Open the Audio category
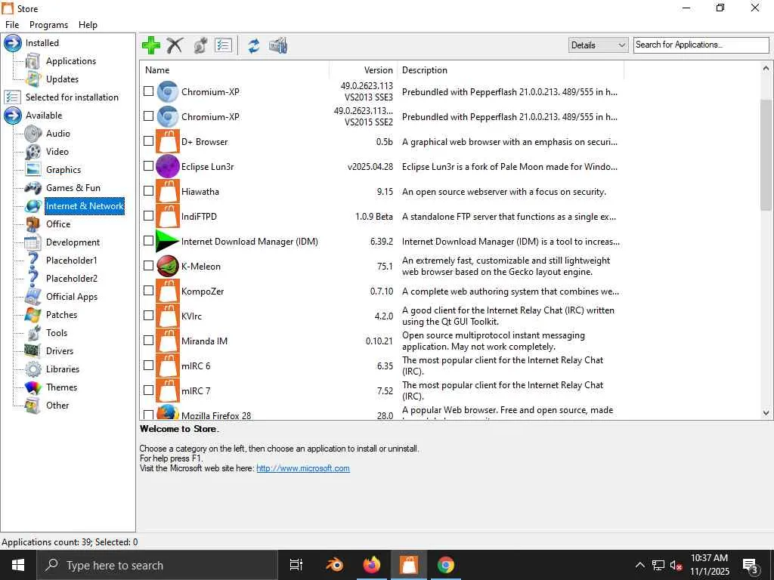Viewport: 774px width, 580px height. coord(57,134)
